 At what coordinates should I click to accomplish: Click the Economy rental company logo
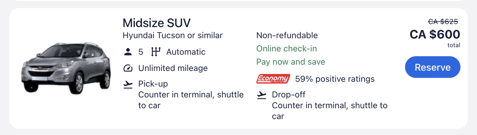273,79
